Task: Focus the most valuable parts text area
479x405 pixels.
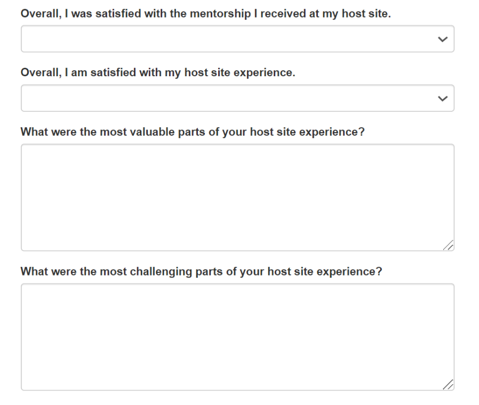Action: point(237,197)
